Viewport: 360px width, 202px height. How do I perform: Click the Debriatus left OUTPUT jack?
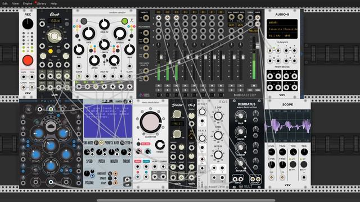point(253,179)
